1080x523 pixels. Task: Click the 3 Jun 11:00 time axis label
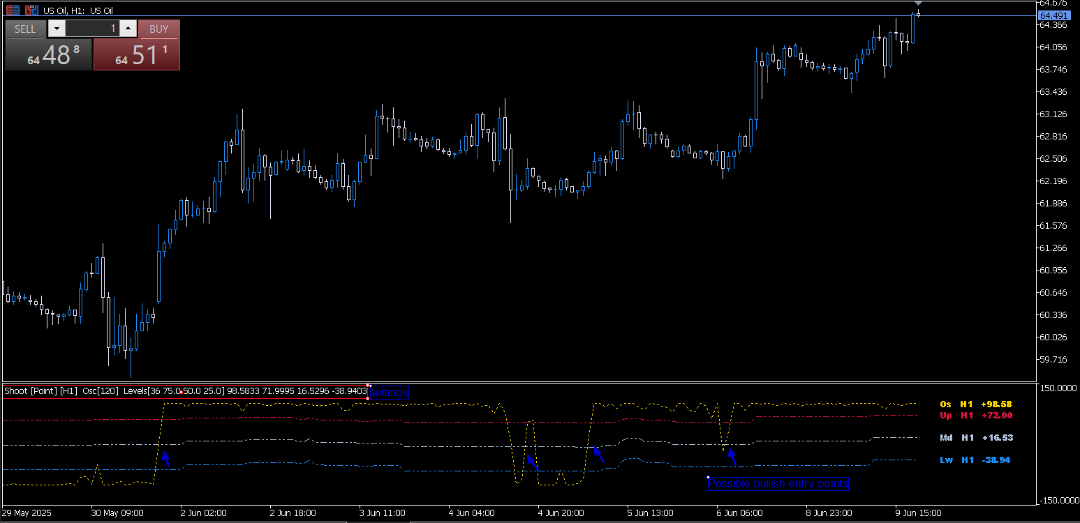tap(383, 513)
